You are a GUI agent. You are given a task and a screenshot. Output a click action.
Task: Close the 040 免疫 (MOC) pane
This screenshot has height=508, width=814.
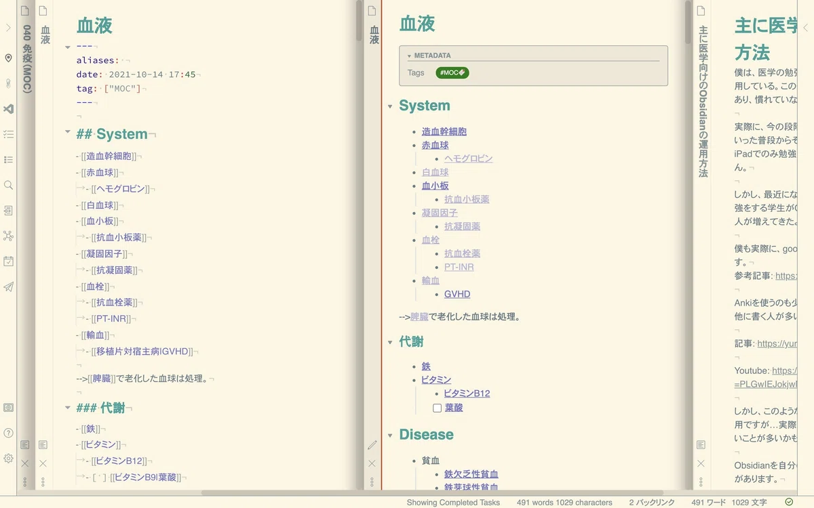click(24, 463)
